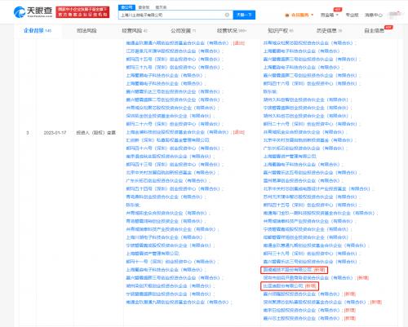Open 北京中关村芯创集成电路设计产业投资基金 link

(x=317, y=188)
